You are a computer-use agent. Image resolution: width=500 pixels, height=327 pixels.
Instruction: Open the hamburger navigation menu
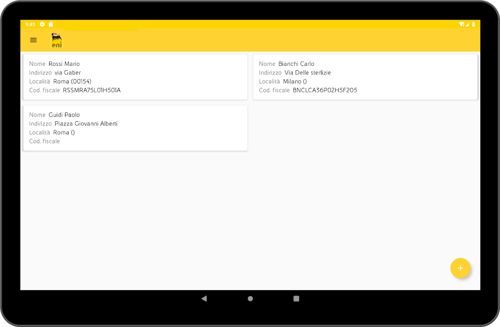[x=34, y=40]
